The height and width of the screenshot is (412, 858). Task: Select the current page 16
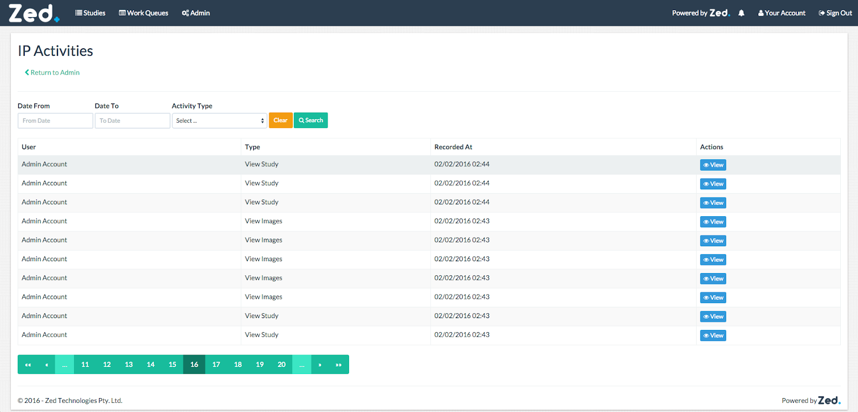[194, 364]
